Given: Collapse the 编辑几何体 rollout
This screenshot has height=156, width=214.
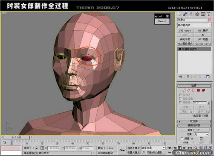Looking at the screenshot, I should pos(194,126).
